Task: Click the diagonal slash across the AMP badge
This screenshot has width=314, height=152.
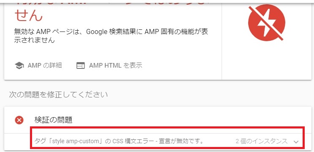Action: coord(266,24)
